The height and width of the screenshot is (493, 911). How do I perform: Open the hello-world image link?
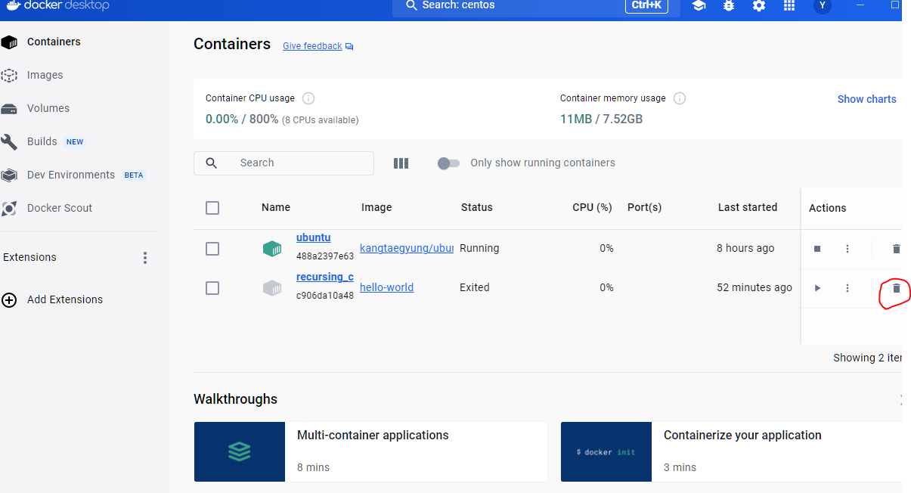click(386, 287)
